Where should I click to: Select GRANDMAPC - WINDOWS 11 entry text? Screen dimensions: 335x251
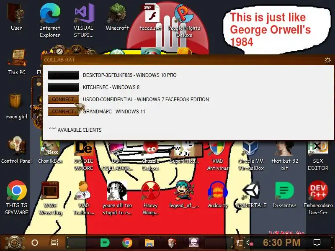pos(114,112)
